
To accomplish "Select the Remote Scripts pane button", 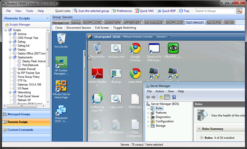I will coord(26,122).
